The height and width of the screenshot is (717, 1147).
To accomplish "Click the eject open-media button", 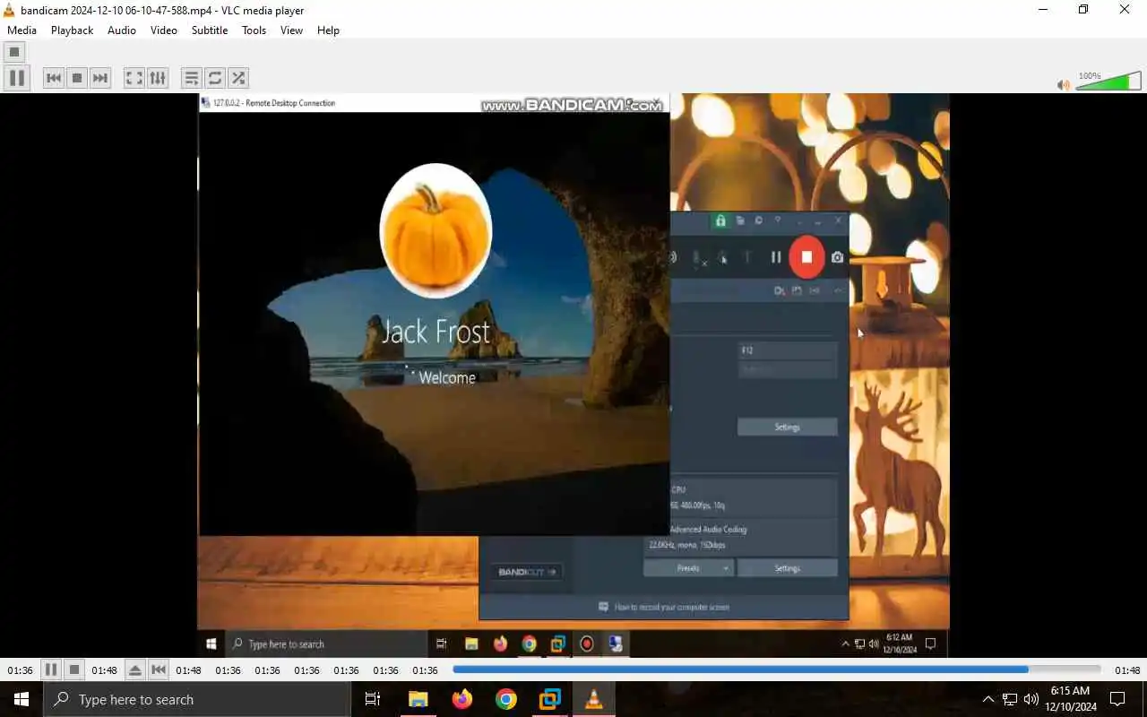I will coord(134,669).
